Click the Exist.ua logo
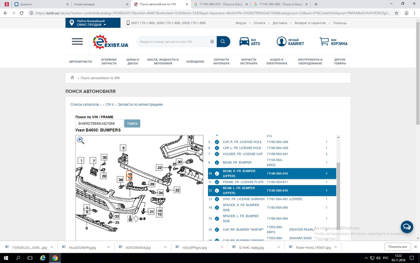This screenshot has width=420, height=263. [110, 42]
